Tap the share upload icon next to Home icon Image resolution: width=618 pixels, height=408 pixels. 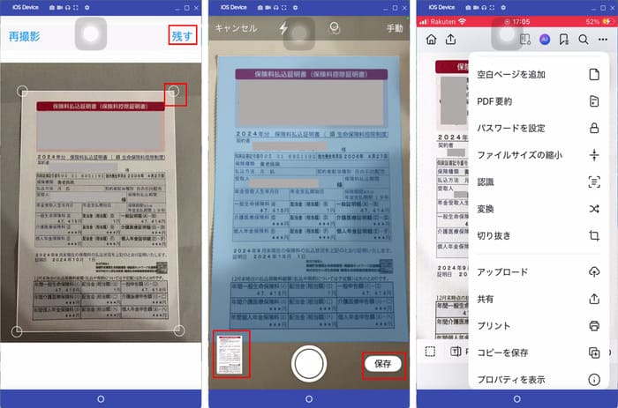click(x=450, y=40)
